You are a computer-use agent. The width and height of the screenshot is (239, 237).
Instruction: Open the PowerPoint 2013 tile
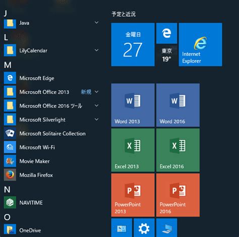[133, 195]
